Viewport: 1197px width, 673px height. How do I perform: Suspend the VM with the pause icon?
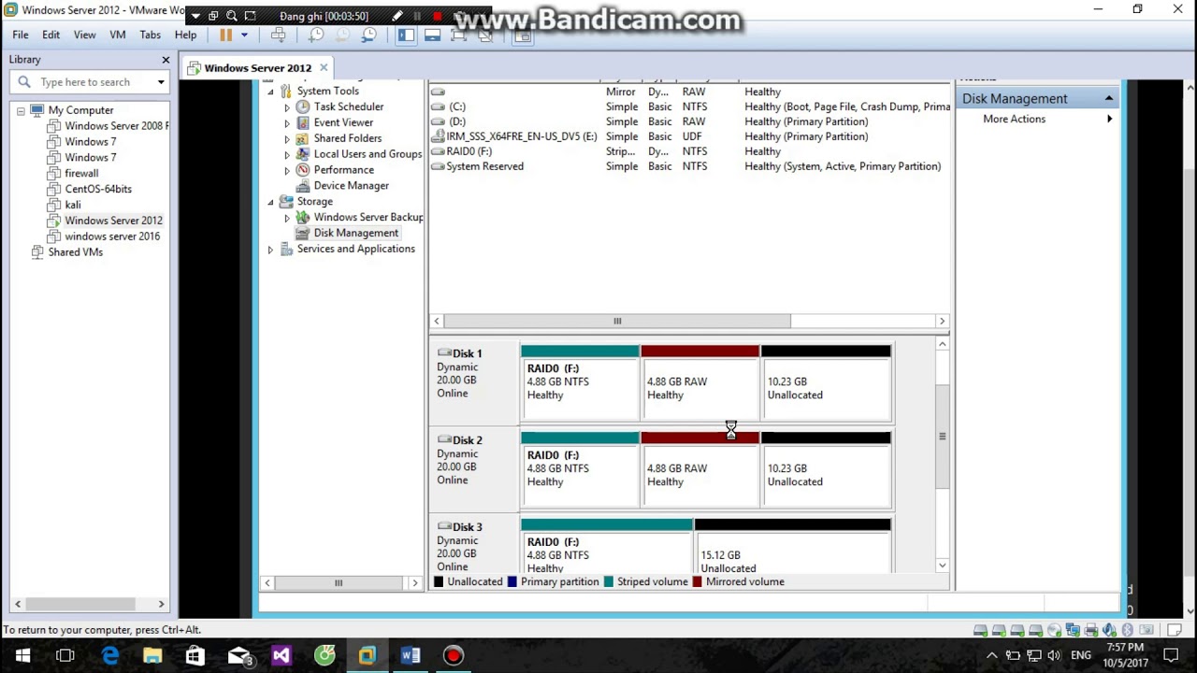225,35
